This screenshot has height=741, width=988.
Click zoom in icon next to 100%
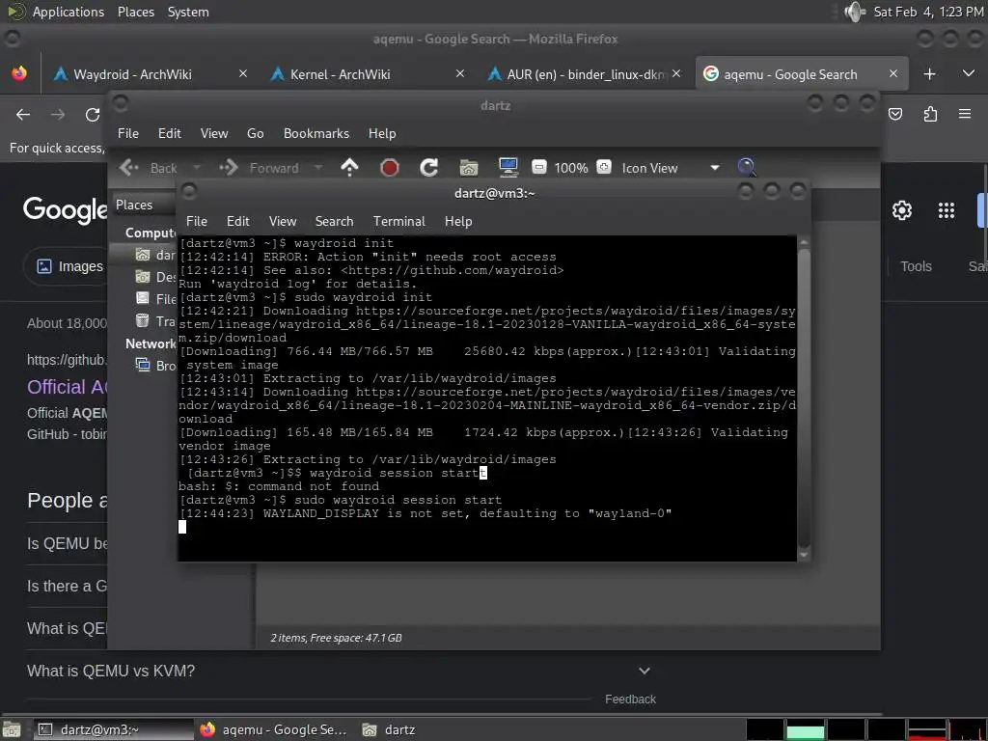(x=604, y=167)
